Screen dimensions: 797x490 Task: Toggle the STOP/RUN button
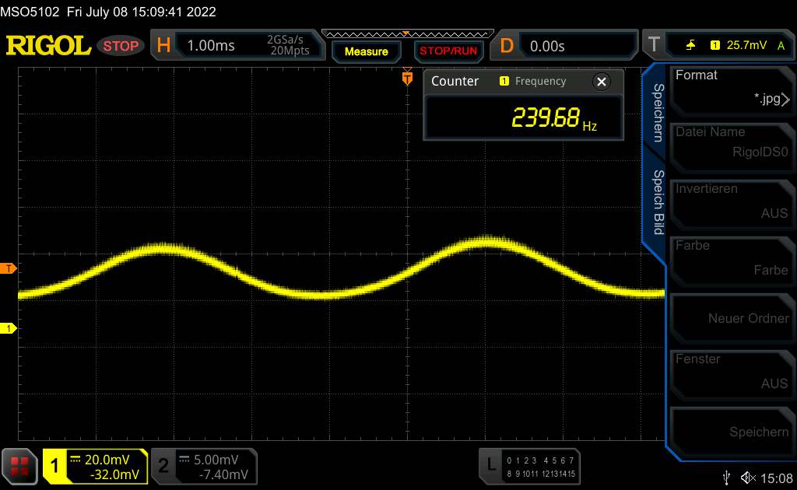coord(448,51)
